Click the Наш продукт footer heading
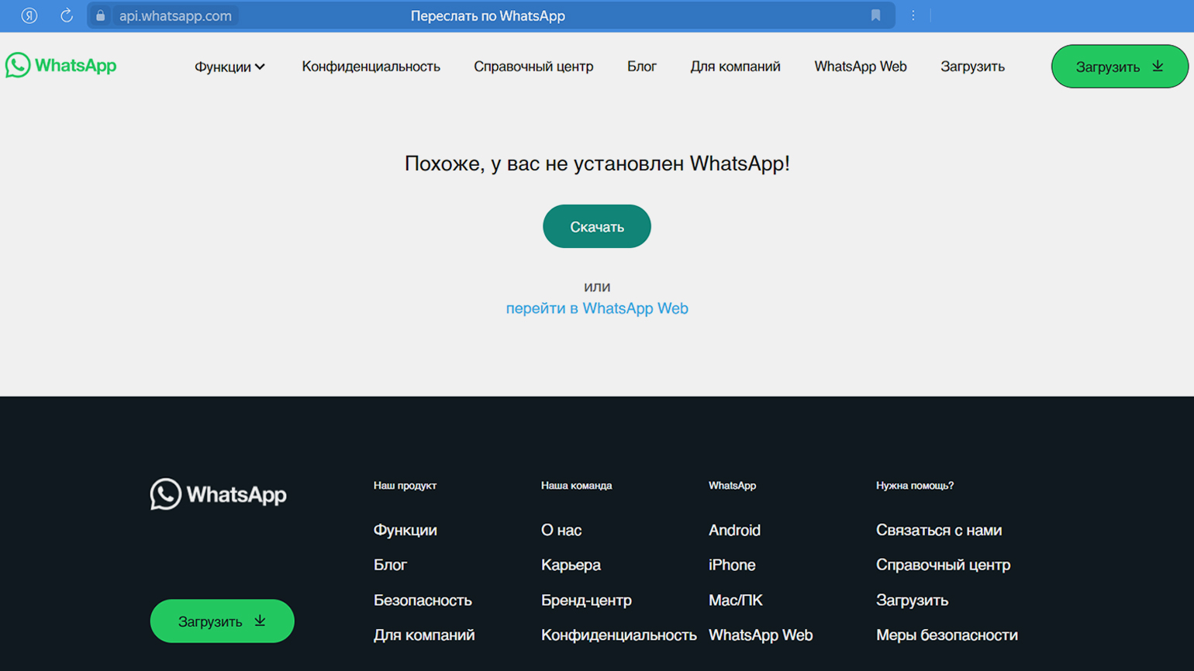The width and height of the screenshot is (1194, 671). [x=405, y=485]
